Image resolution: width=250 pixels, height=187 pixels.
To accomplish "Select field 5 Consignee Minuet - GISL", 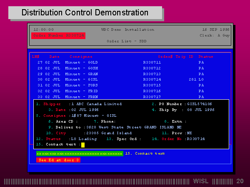I will point(76,116).
